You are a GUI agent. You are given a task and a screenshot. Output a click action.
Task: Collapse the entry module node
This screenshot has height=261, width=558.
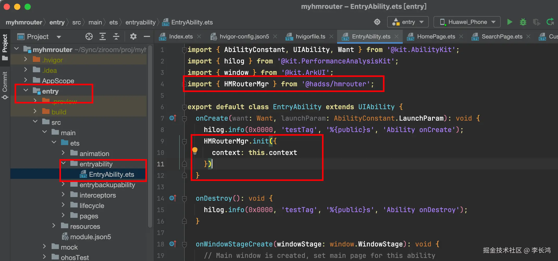click(x=26, y=91)
